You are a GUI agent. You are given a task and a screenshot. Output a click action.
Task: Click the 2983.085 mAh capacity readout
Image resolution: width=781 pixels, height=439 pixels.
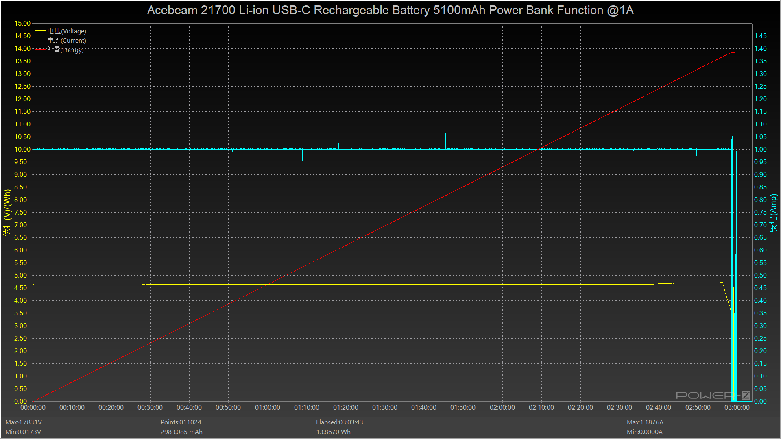[181, 432]
